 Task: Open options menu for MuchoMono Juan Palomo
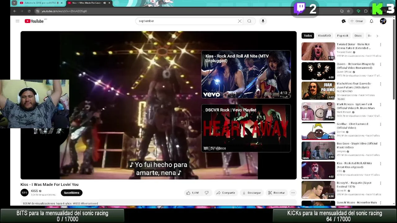click(x=381, y=84)
